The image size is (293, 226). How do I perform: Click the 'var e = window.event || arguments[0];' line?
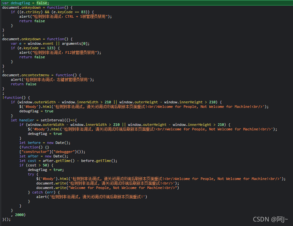50,43
